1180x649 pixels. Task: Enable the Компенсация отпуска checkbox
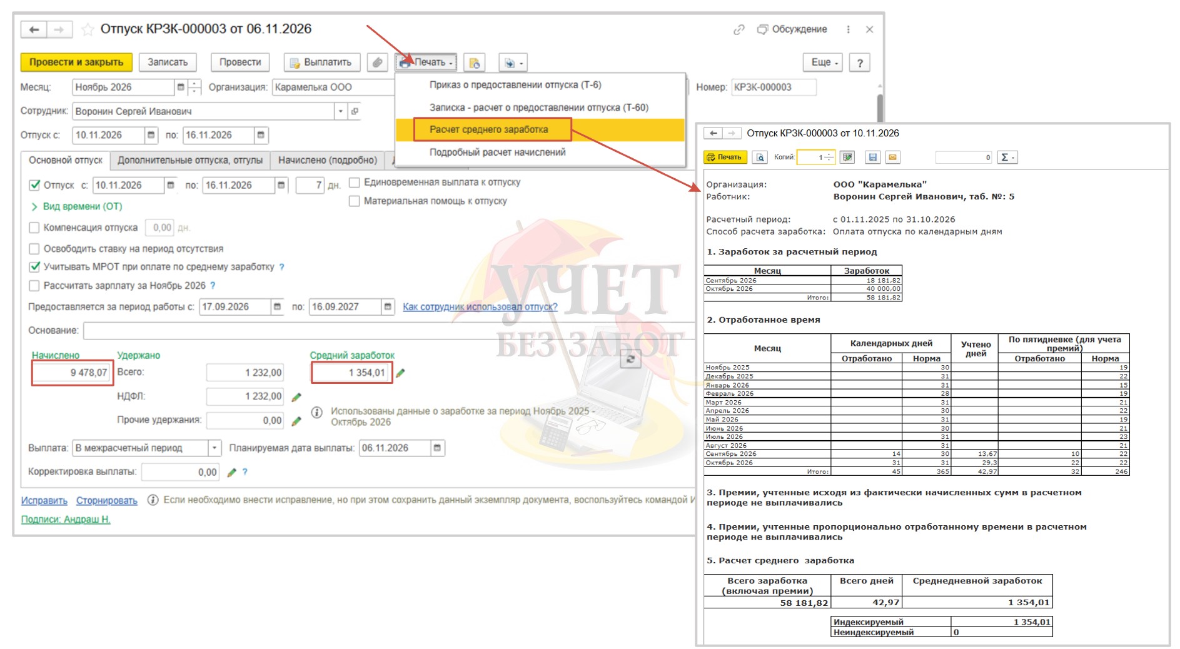(x=34, y=228)
